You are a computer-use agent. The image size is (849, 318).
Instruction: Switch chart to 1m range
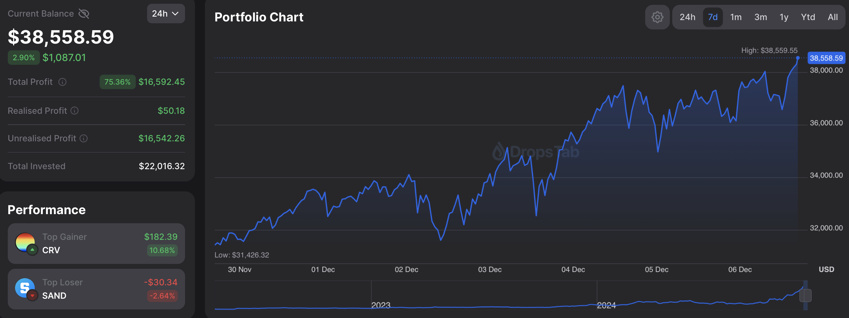point(736,17)
